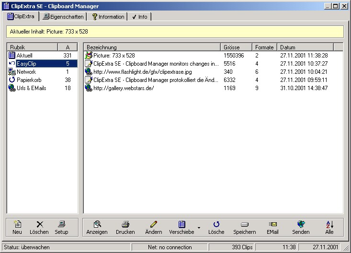Click the Picture 733 x 528 clip icon
This screenshot has height=253, width=351.
click(x=89, y=55)
